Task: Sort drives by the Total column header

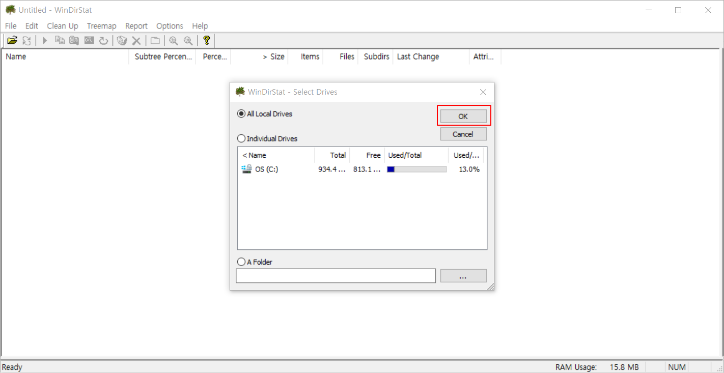Action: tap(332, 155)
